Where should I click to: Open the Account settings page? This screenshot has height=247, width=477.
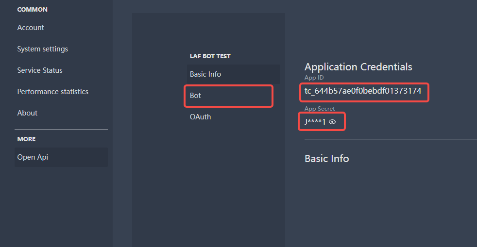(31, 28)
